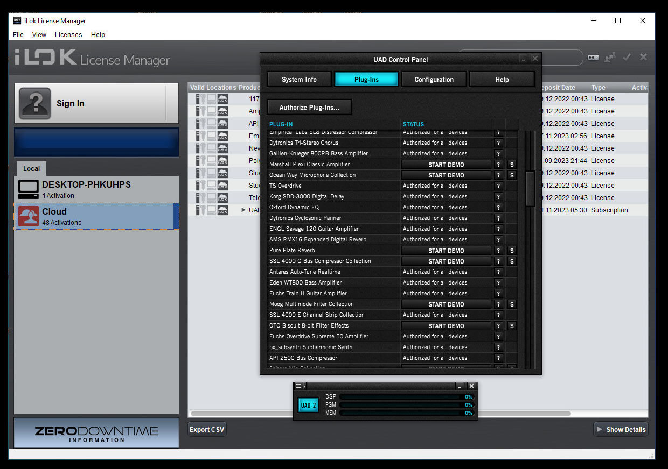This screenshot has height=469, width=668.
Task: Click the MEM usage meter bar
Action: pos(407,413)
